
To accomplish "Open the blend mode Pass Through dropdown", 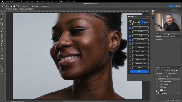I will point(162,74).
